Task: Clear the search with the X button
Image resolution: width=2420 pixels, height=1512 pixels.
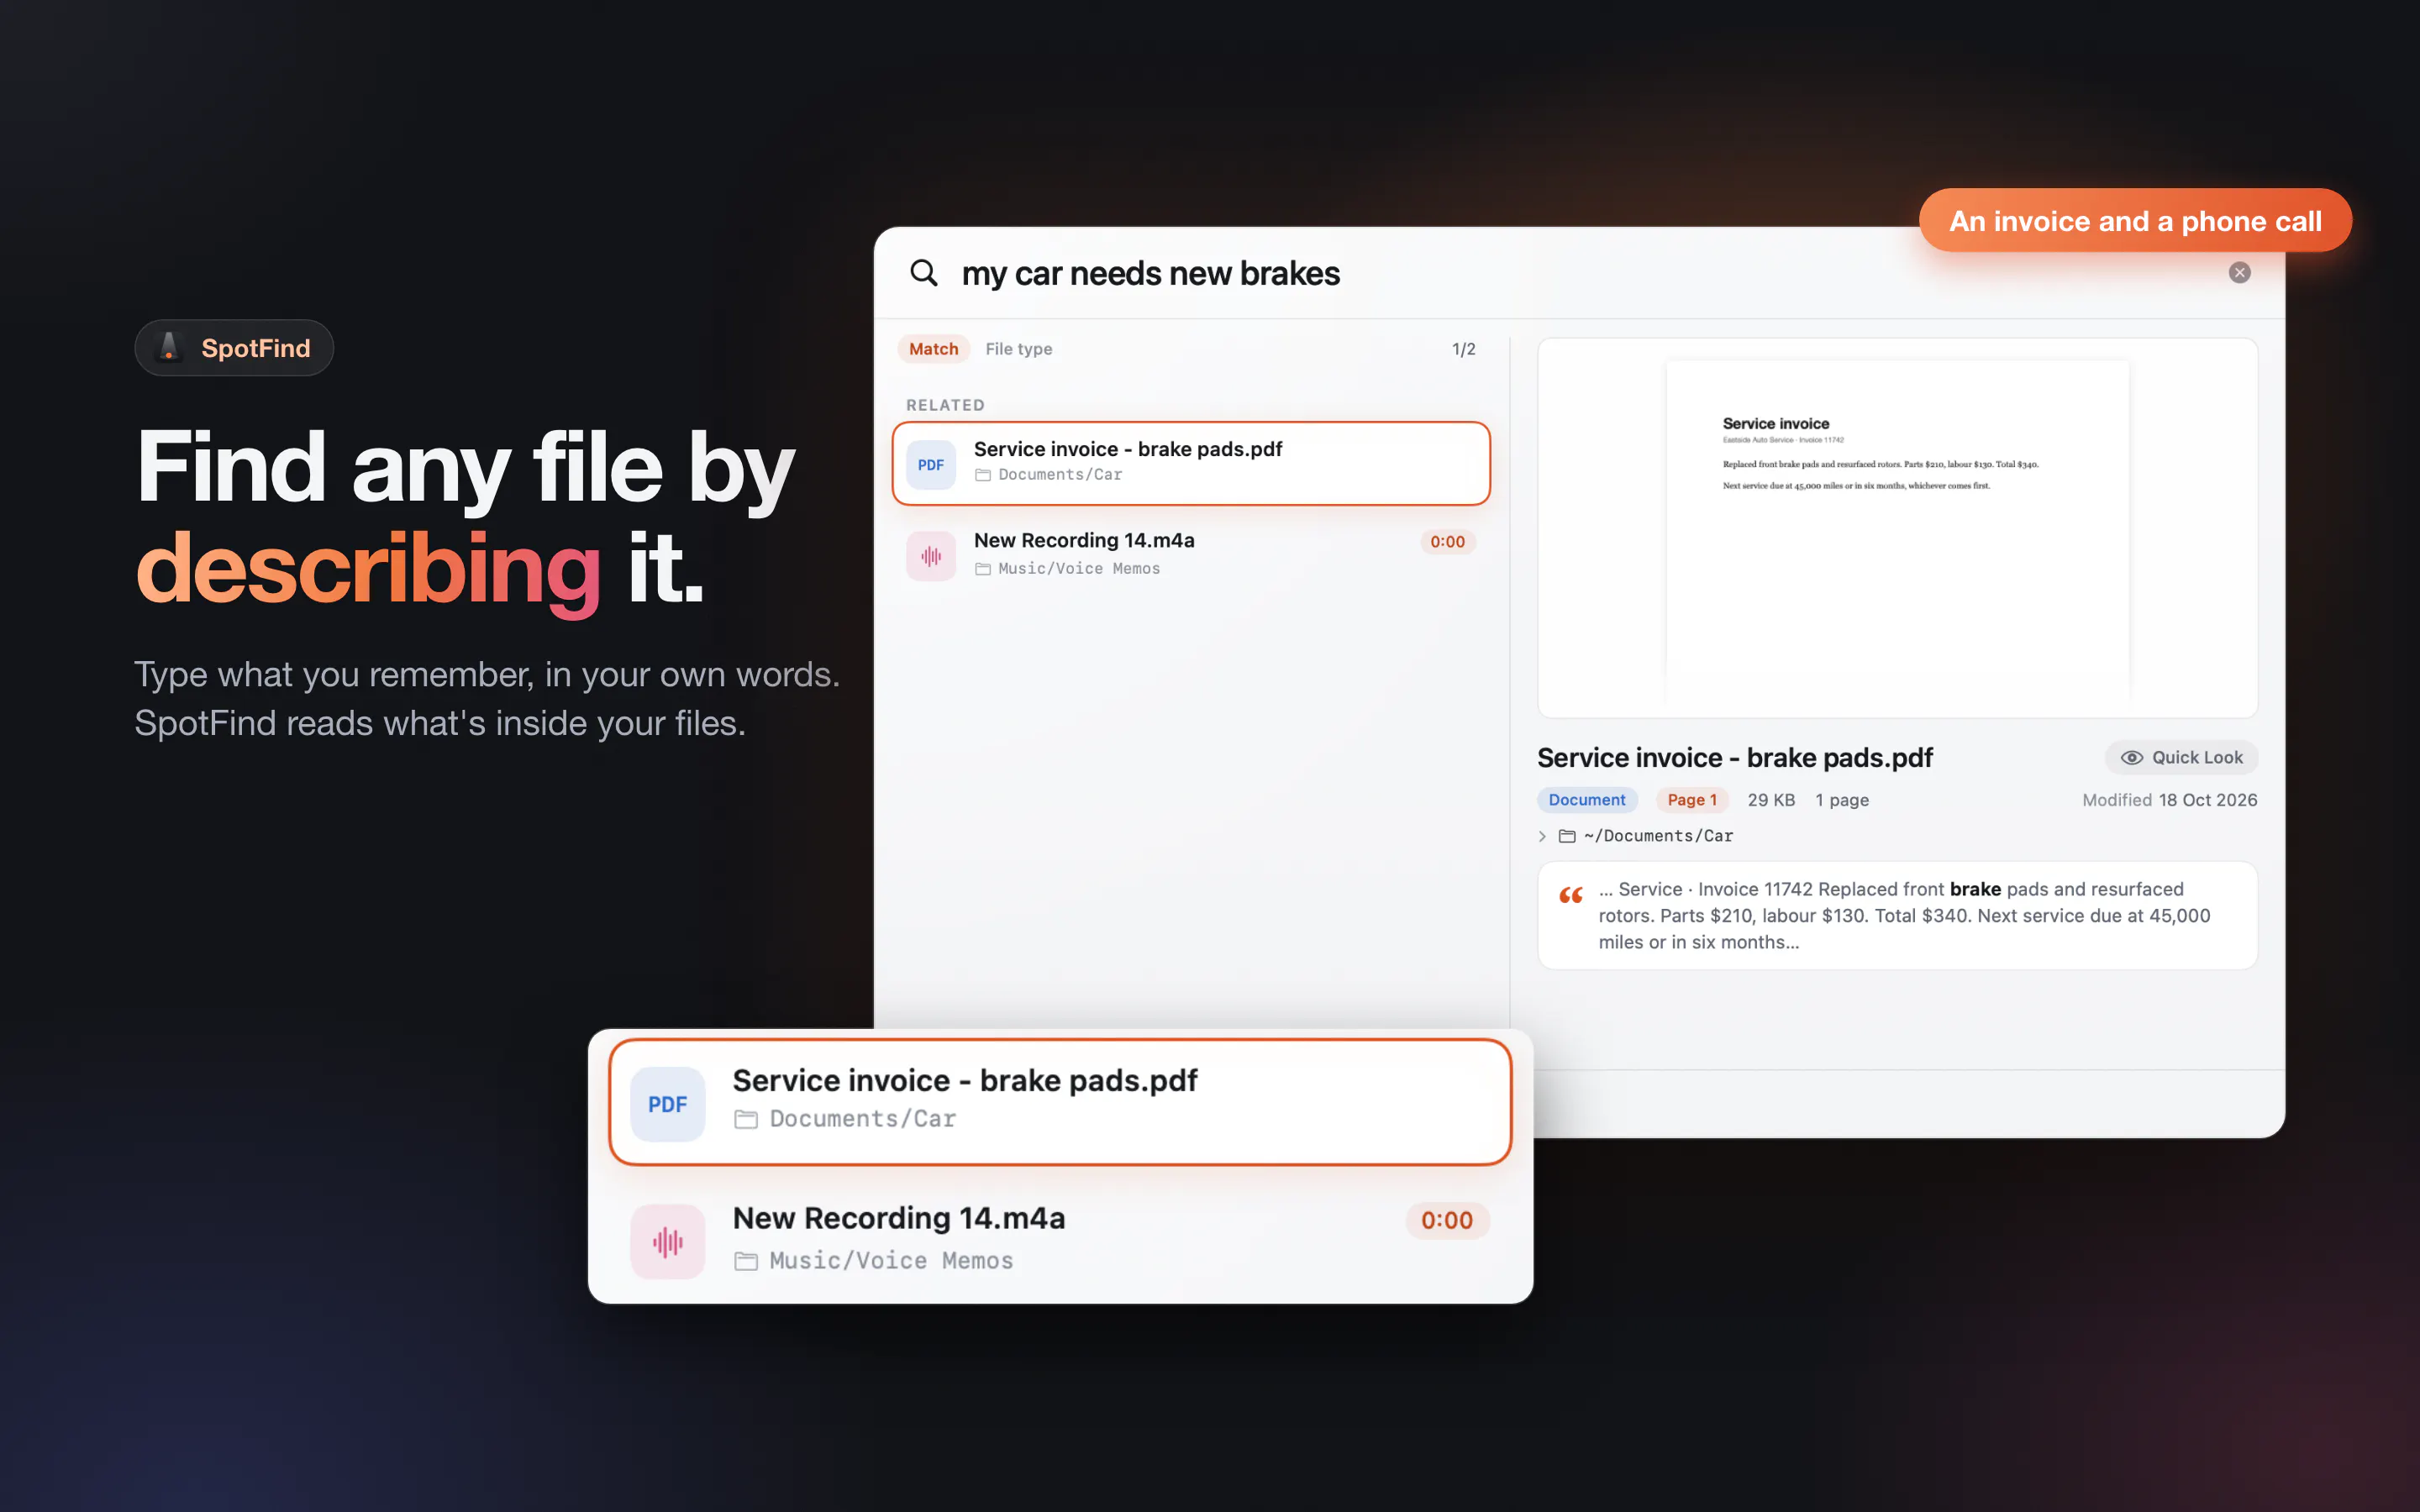Action: pyautogui.click(x=2239, y=272)
